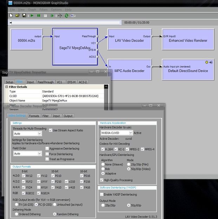Save the graph using the floppy icon
Screen dimensions: 218x219
pyautogui.click(x=24, y=16)
